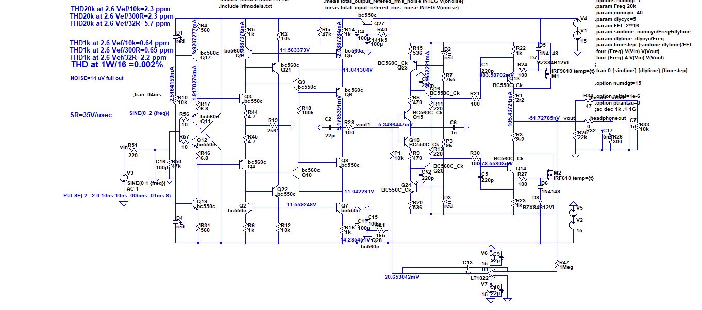Select resistor R51 220 at vin

tap(133, 150)
